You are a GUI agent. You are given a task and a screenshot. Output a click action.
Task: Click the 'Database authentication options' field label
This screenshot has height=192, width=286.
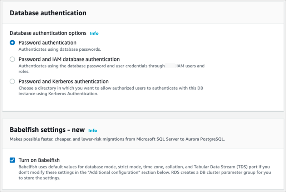(x=48, y=33)
